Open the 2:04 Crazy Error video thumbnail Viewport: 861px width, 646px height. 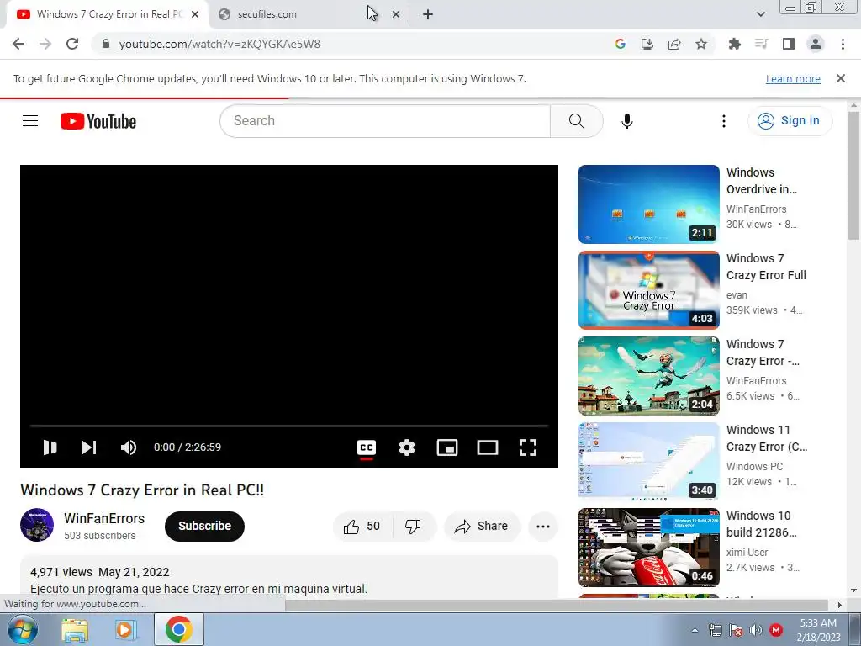pos(648,376)
